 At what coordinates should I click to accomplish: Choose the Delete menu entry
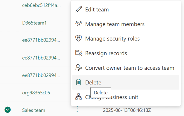click(126, 82)
